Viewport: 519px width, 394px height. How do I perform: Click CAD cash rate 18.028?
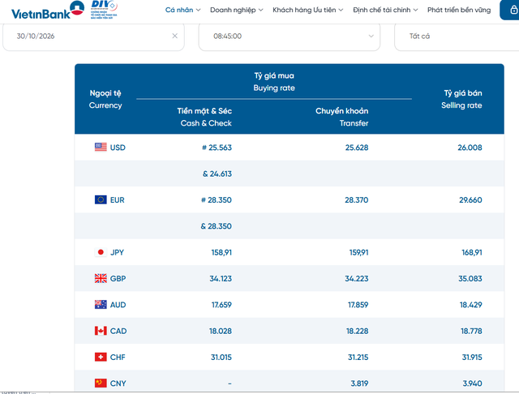pos(221,331)
